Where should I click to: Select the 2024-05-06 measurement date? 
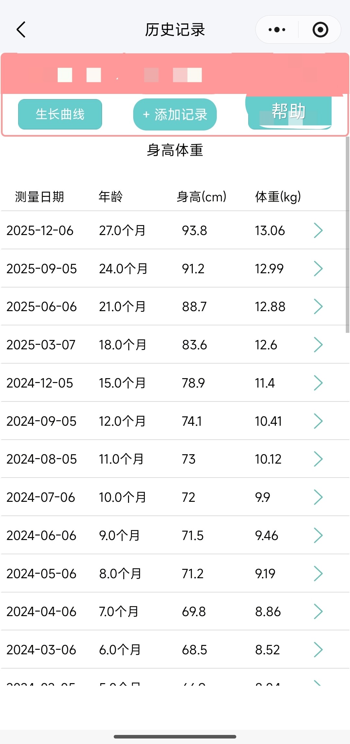[41, 574]
